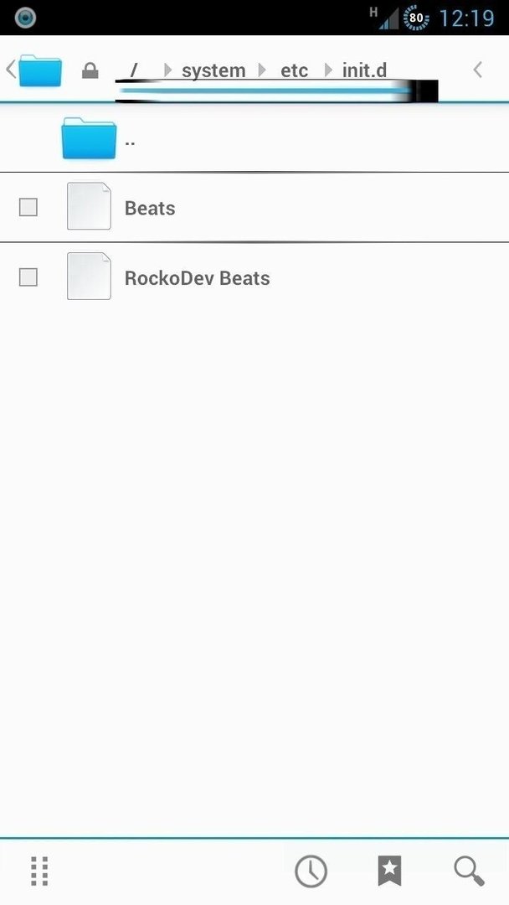Tap the blue folder icon in header
The image size is (509, 905).
[40, 70]
